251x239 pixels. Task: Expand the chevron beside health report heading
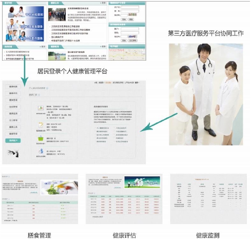point(39,95)
